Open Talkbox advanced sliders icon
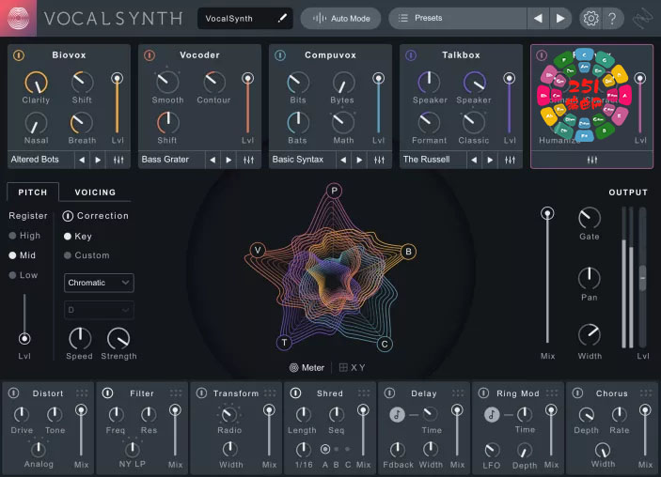Screen dimensions: 661x477 [510, 160]
